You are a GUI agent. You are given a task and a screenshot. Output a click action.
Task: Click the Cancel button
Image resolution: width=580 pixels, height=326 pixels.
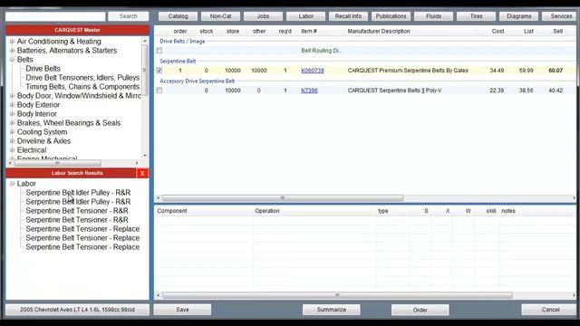tap(550, 310)
